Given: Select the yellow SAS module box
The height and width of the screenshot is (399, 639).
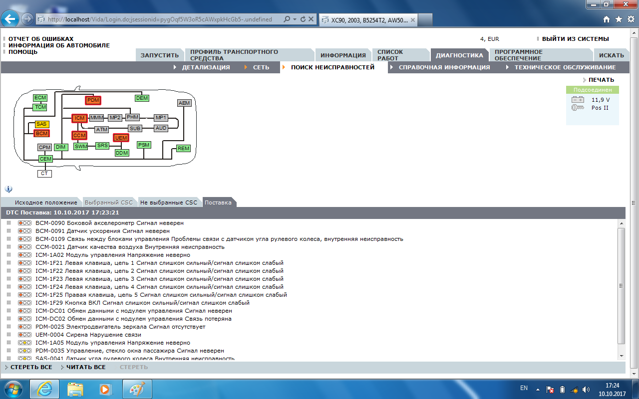Looking at the screenshot, I should click(41, 124).
